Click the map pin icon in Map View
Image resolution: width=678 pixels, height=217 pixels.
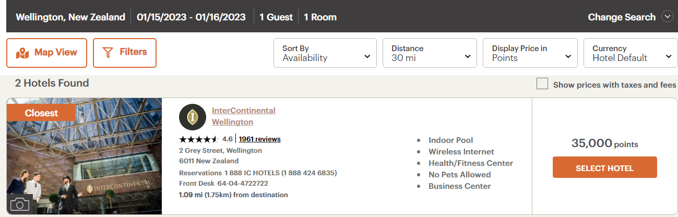22,53
